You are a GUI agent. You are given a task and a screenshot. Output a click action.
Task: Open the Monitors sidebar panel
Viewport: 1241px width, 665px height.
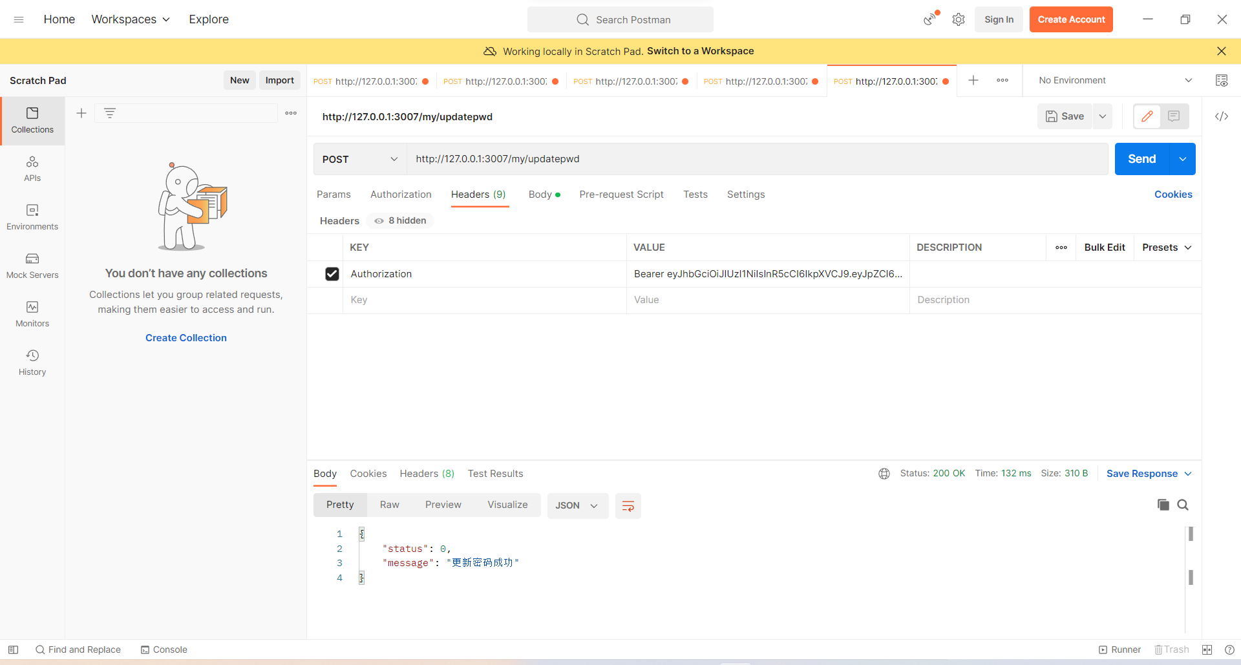coord(32,314)
